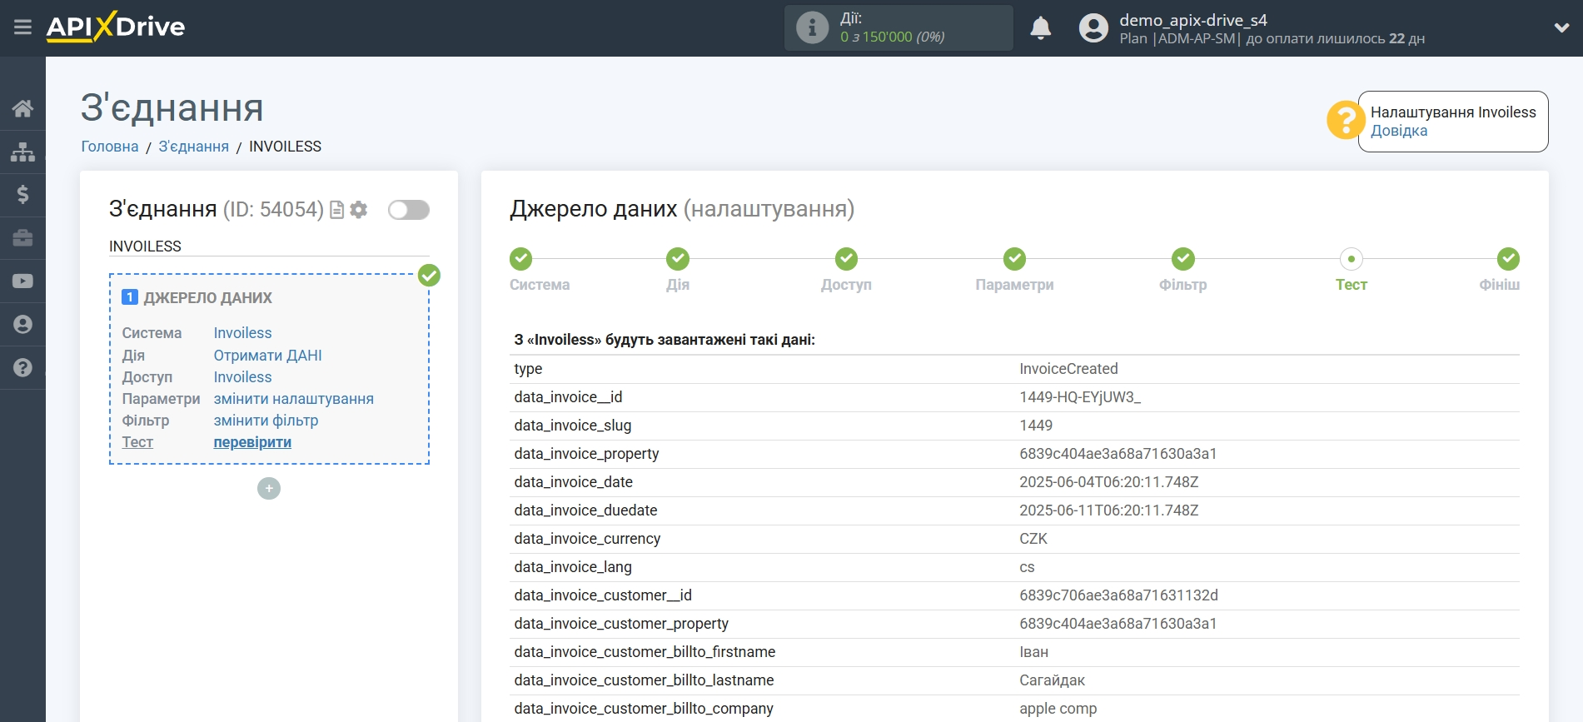Select data_invoice_lang value cs
The height and width of the screenshot is (722, 1583).
1027,567
